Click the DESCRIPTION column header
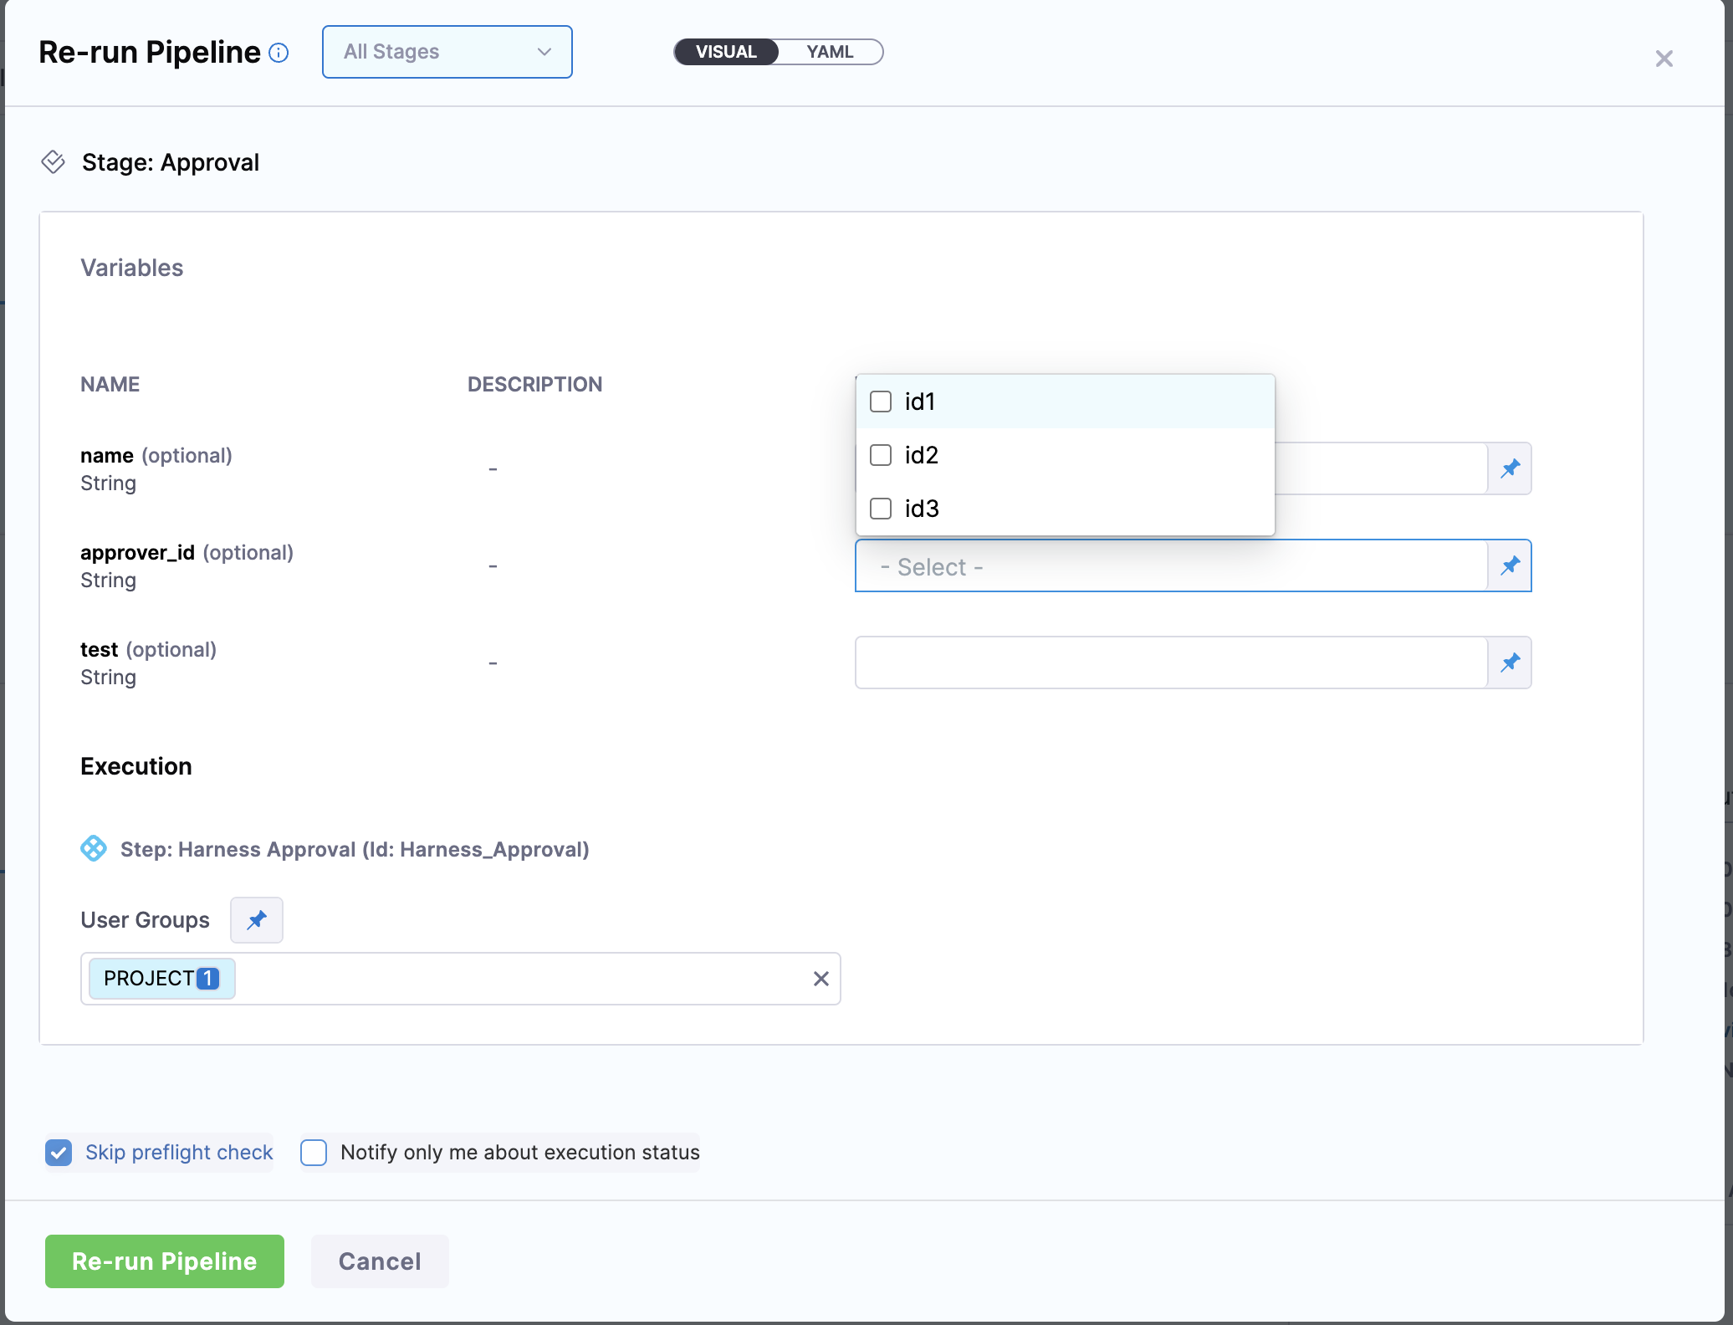Image resolution: width=1733 pixels, height=1325 pixels. pyautogui.click(x=534, y=385)
